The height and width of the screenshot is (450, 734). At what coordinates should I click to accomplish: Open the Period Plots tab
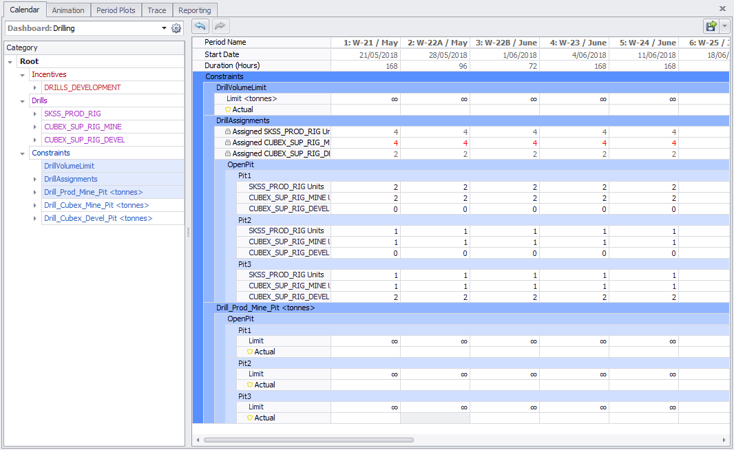coord(116,10)
